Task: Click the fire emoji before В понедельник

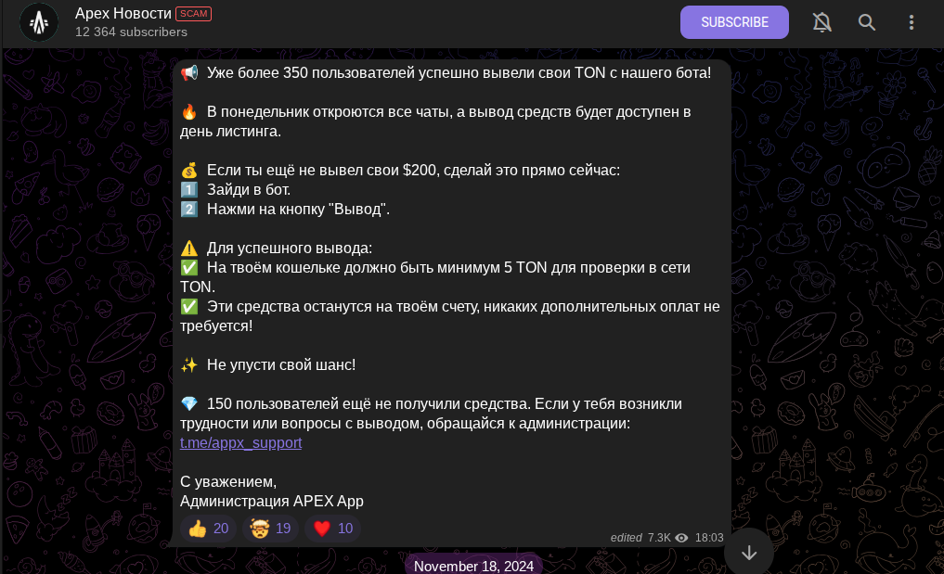Action: (x=189, y=112)
